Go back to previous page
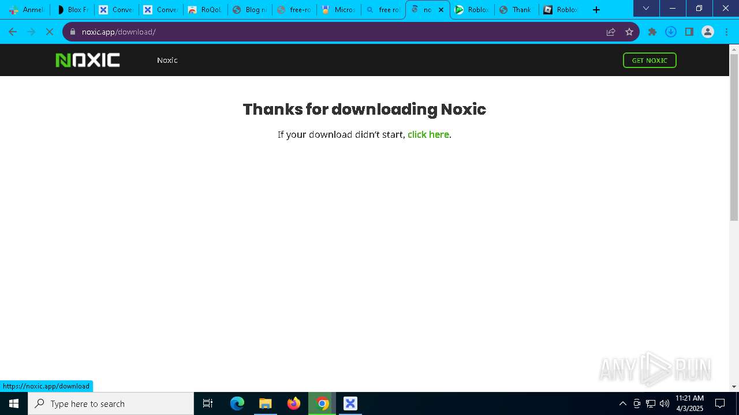Viewport: 739px width, 415px height. click(13, 32)
